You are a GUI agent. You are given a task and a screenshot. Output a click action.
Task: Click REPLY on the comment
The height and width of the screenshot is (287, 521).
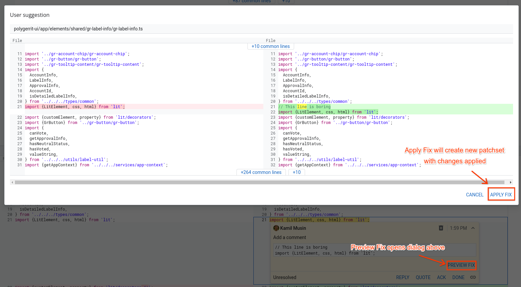coord(402,277)
